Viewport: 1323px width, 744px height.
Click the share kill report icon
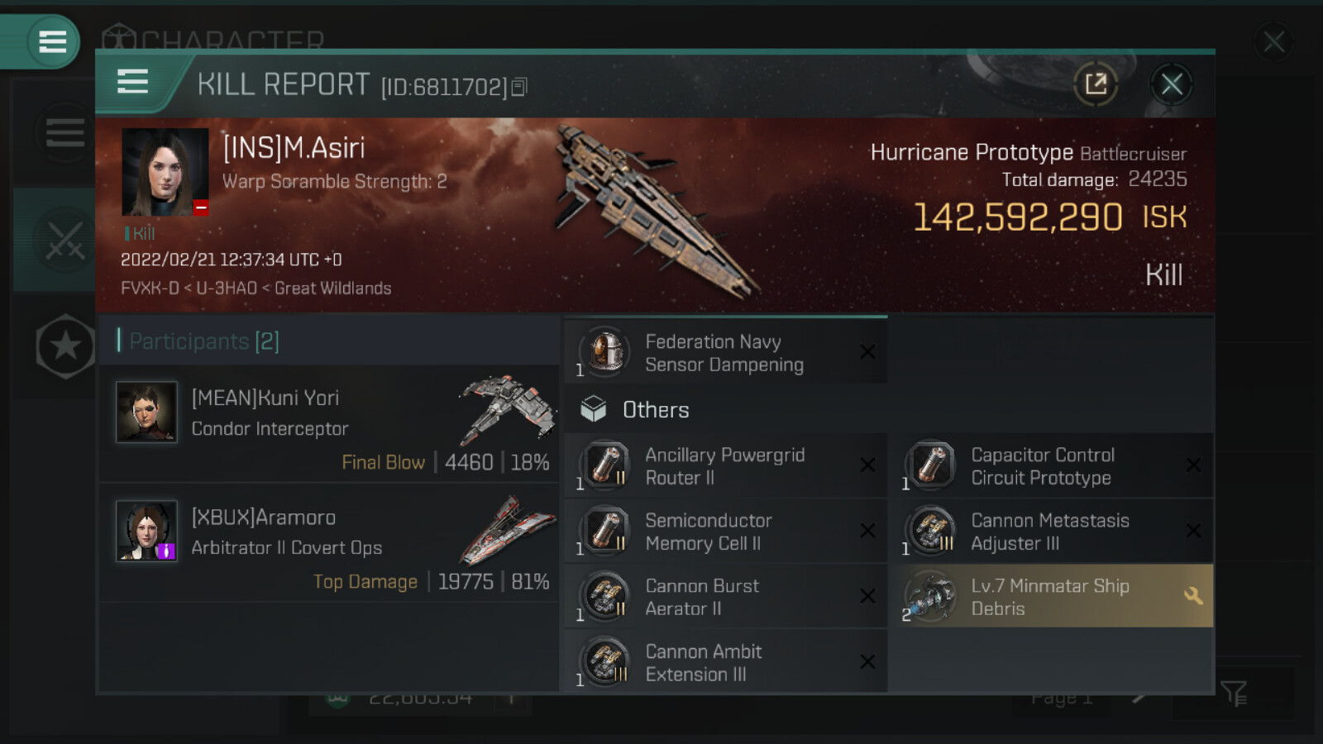point(1096,83)
